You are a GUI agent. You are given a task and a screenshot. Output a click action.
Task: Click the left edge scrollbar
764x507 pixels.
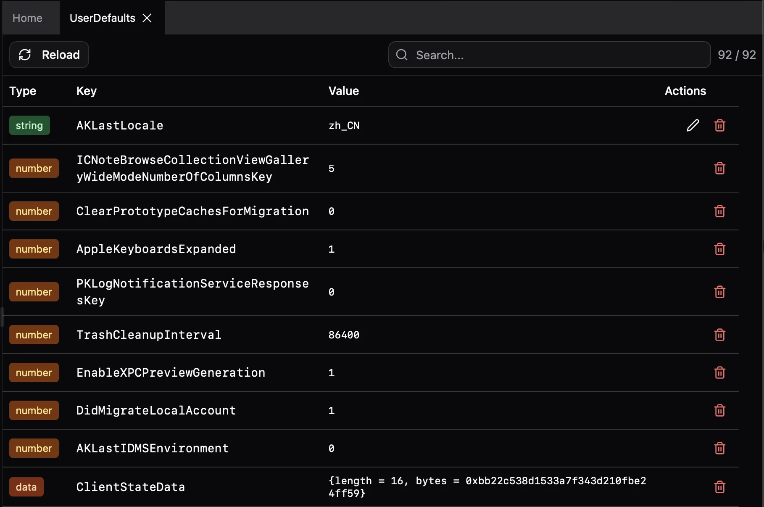tap(2, 317)
